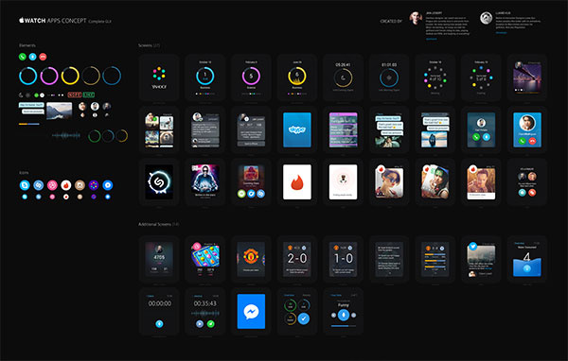
Task: Click the second creator's avatar photo
Action: (487, 18)
